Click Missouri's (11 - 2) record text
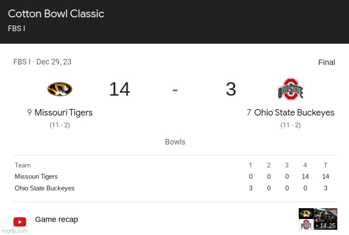 pyautogui.click(x=60, y=125)
